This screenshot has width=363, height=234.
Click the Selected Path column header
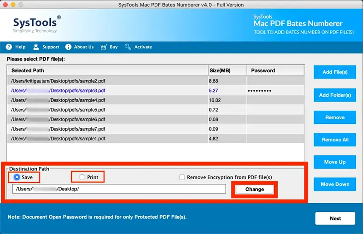(x=108, y=70)
